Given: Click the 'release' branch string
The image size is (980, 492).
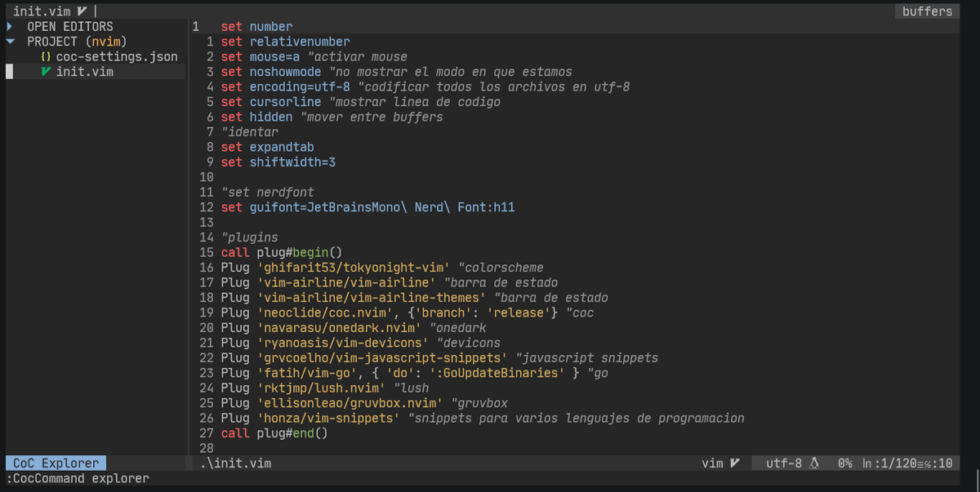Looking at the screenshot, I should click(519, 313).
